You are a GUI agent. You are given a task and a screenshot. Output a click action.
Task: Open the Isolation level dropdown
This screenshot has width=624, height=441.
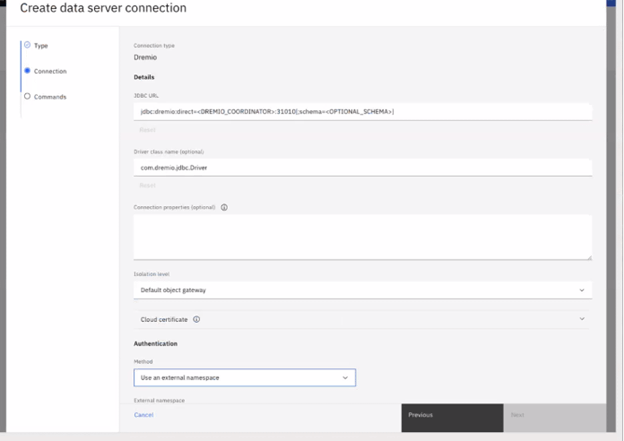coord(362,290)
